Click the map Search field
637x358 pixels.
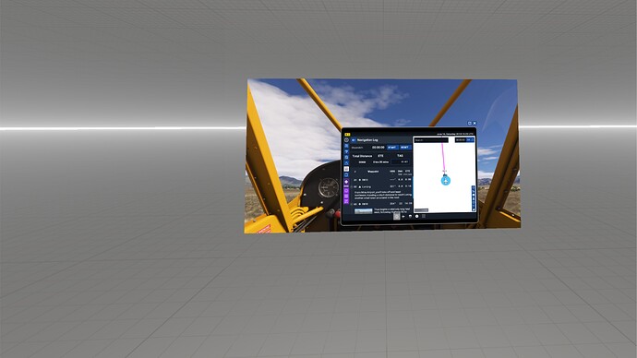431,140
